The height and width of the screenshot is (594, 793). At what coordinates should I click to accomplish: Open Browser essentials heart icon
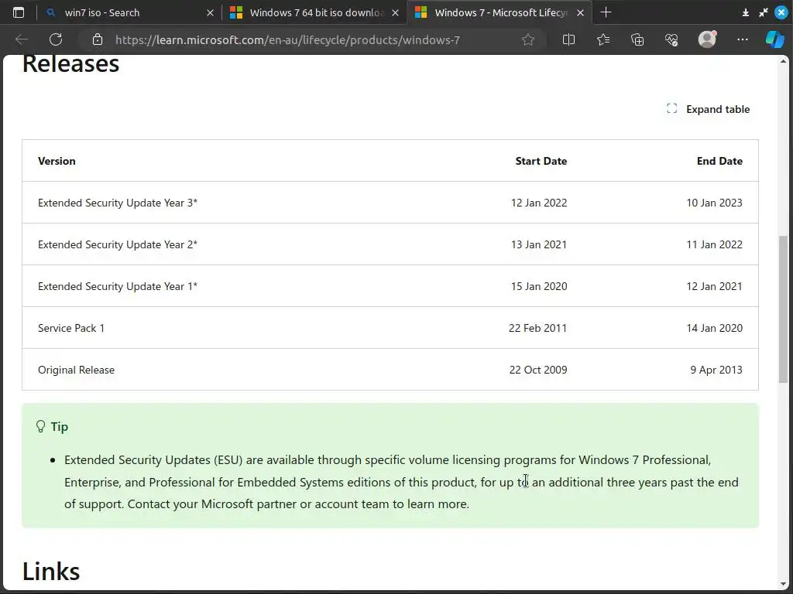(671, 39)
